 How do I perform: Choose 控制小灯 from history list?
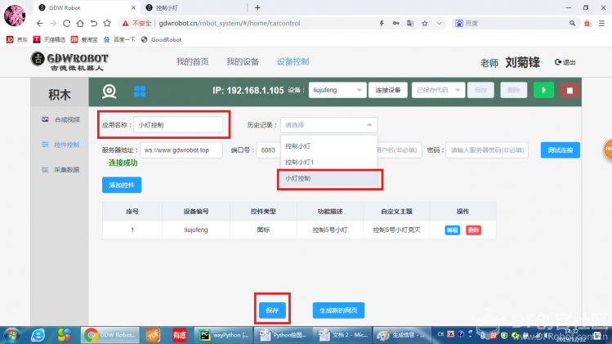click(x=329, y=146)
